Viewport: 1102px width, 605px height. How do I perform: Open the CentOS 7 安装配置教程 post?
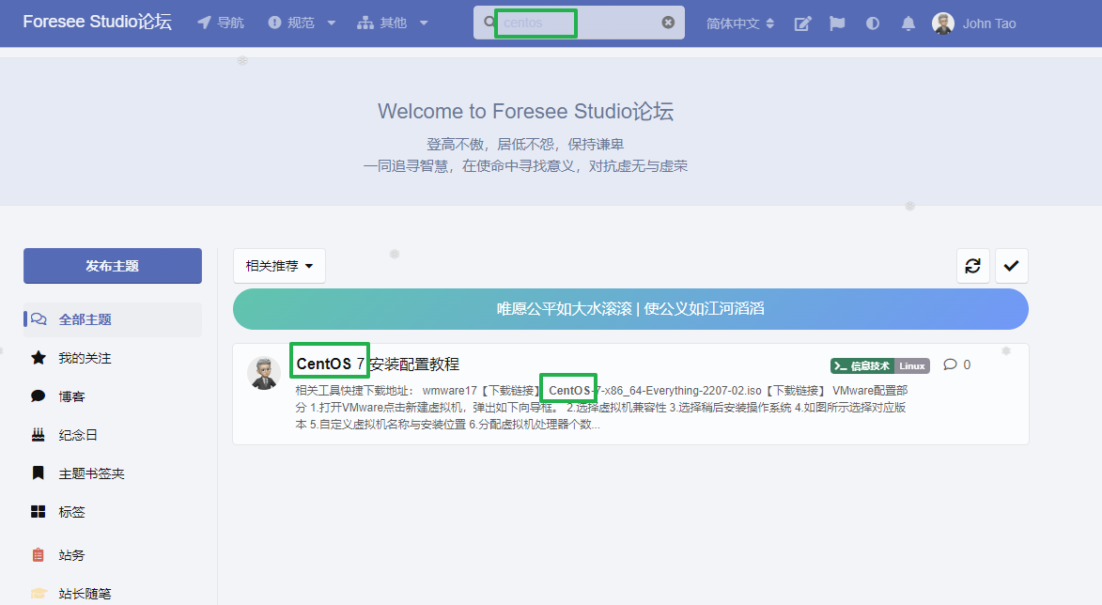point(378,365)
